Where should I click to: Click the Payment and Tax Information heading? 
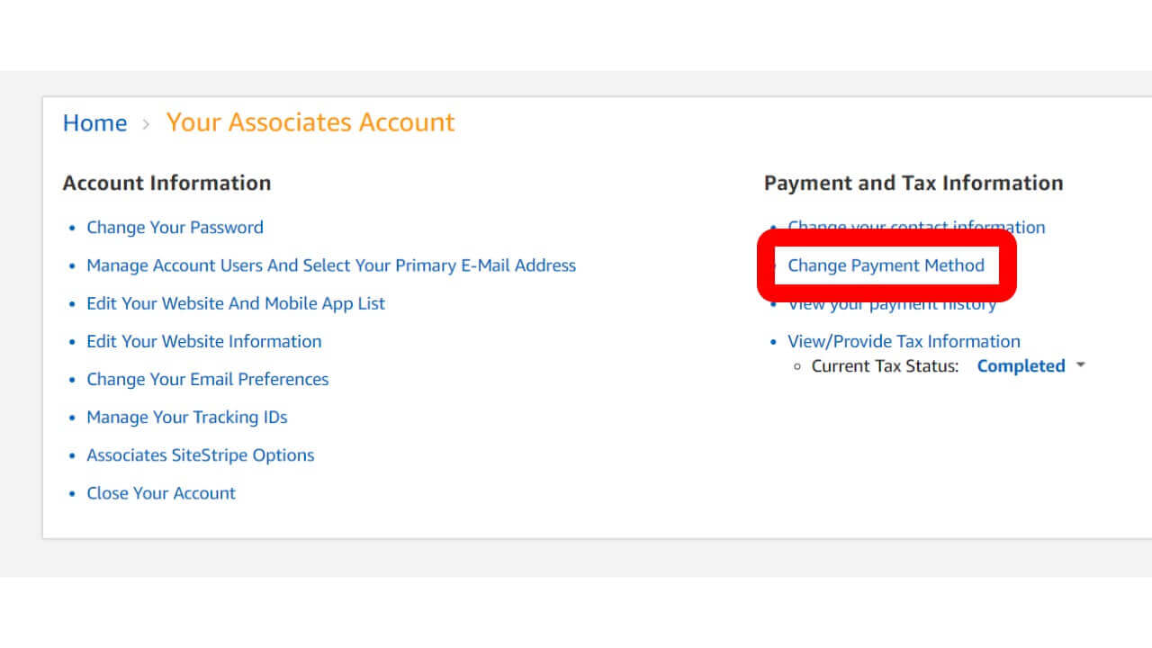pyautogui.click(x=913, y=183)
